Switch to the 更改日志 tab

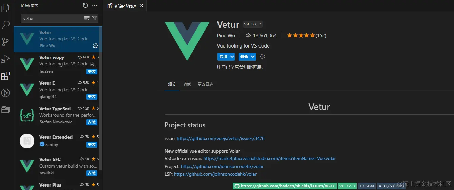click(205, 84)
